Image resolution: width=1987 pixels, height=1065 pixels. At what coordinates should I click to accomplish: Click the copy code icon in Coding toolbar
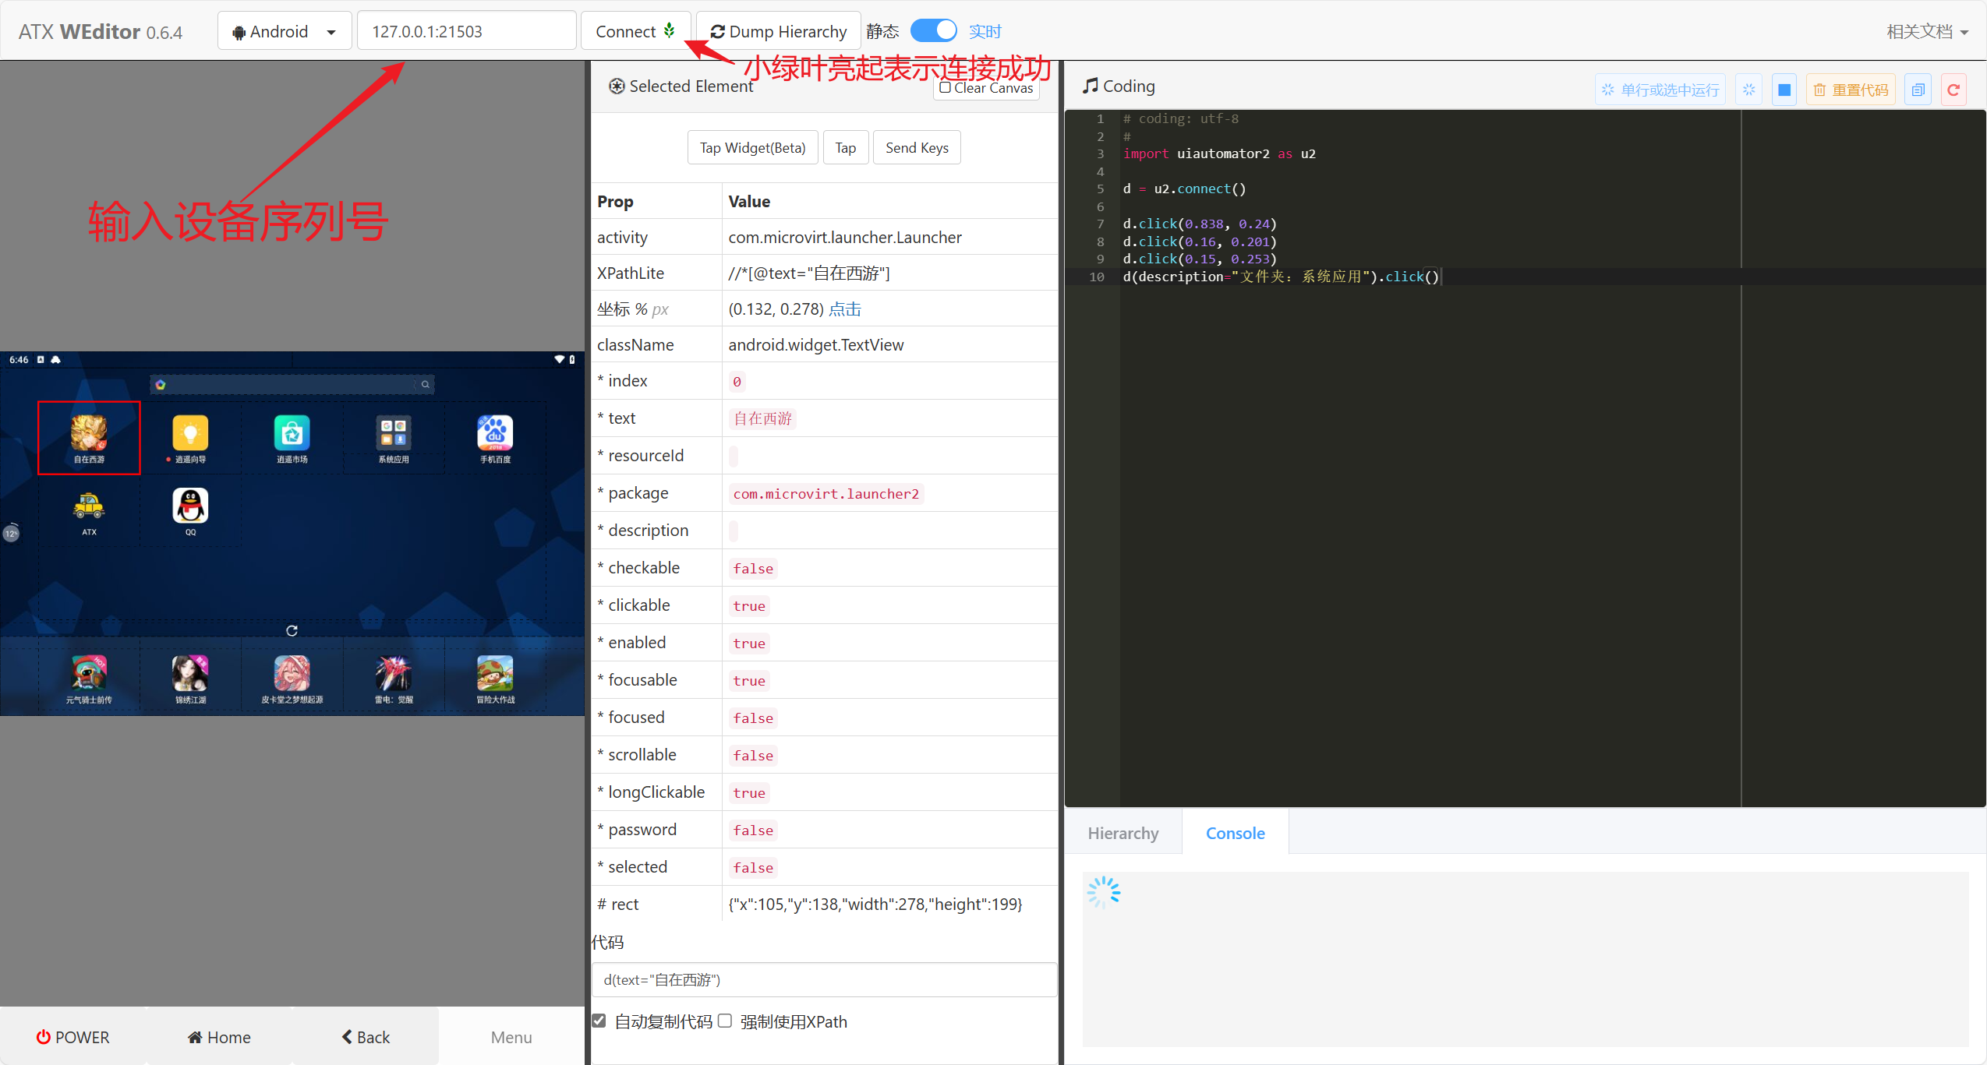[x=1918, y=90]
